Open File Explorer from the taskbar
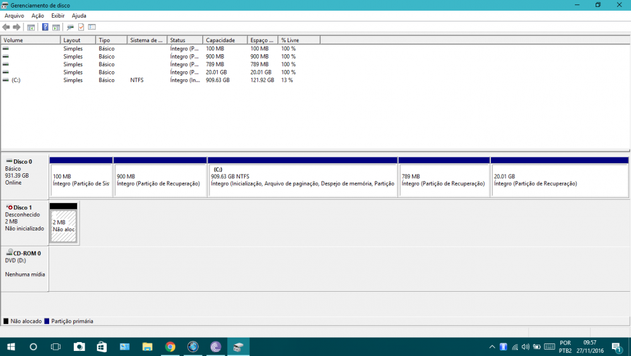This screenshot has height=356, width=631. point(147,347)
